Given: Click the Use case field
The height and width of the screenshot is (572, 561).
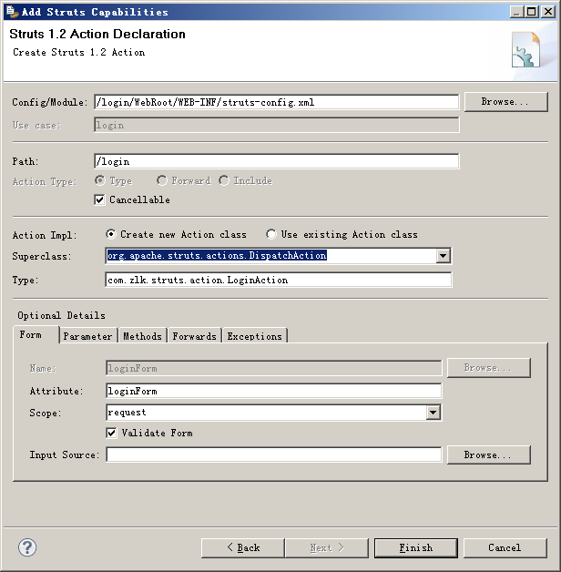Looking at the screenshot, I should tap(277, 125).
